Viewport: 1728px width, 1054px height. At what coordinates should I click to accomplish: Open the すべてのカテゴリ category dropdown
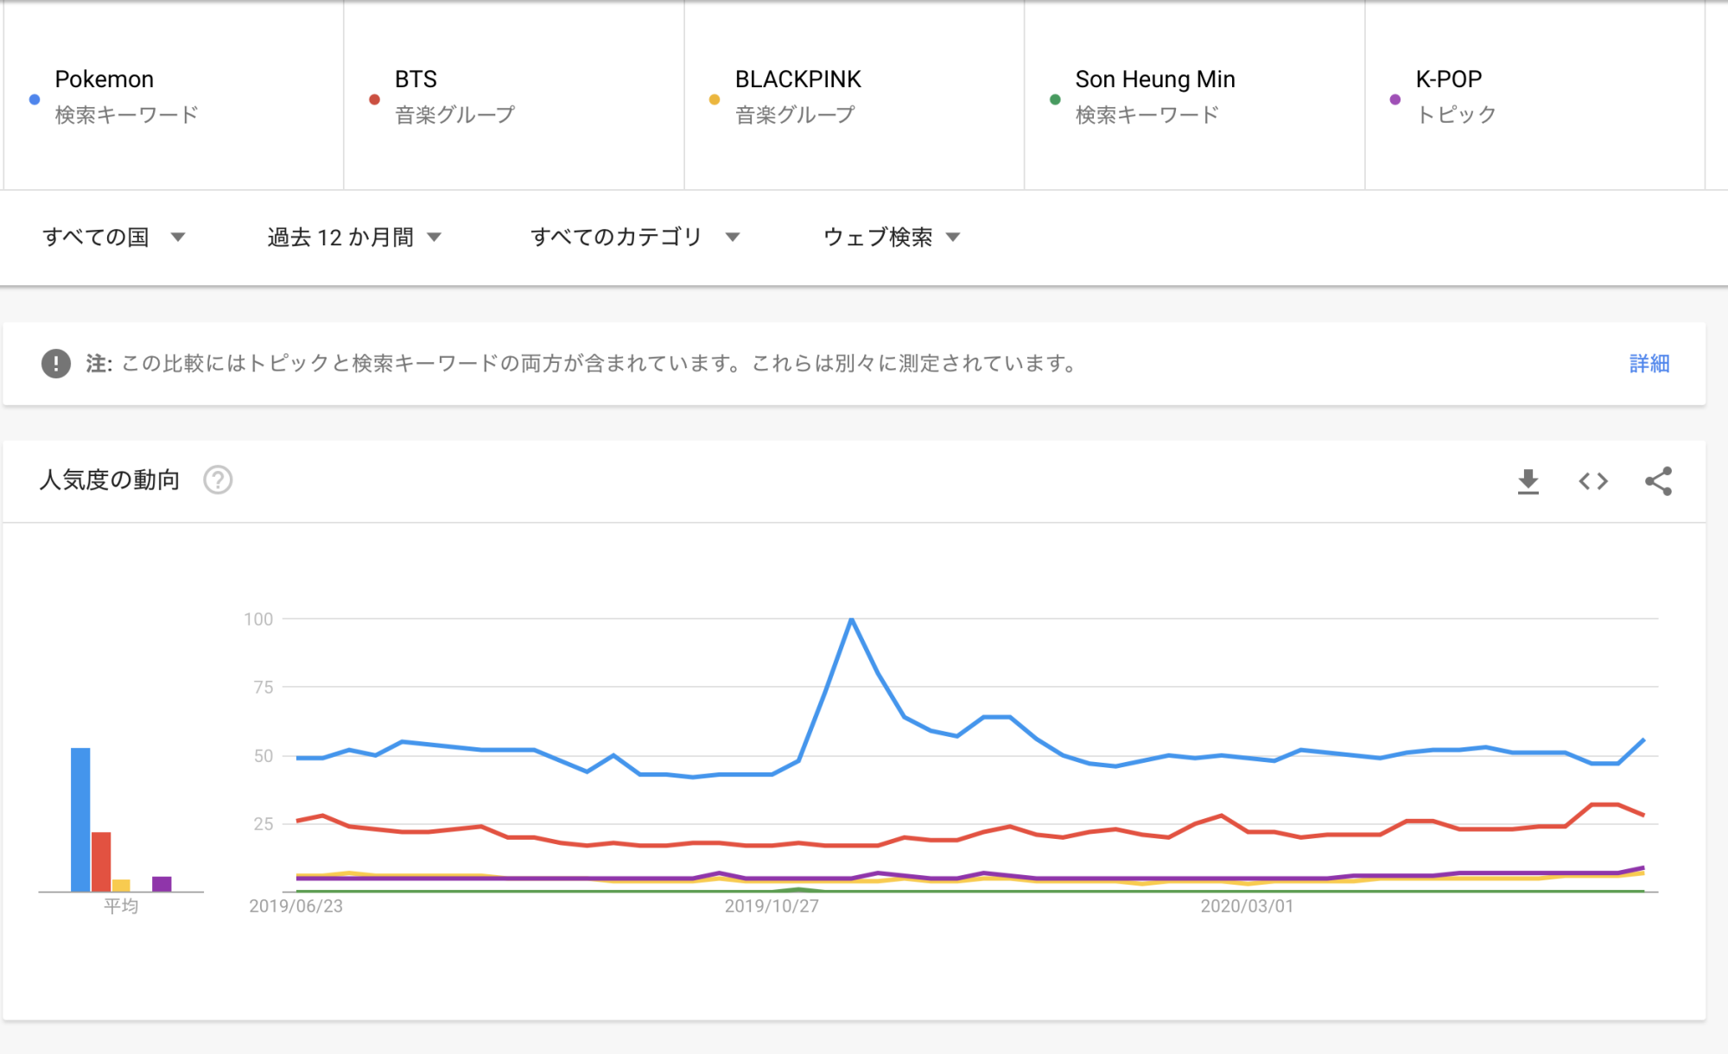635,237
